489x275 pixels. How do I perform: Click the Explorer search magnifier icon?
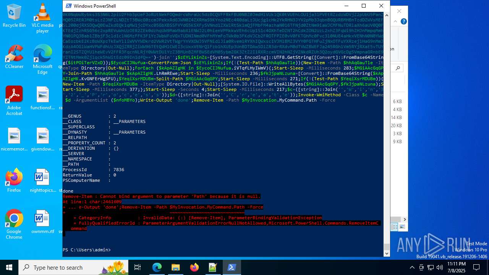tap(398, 68)
